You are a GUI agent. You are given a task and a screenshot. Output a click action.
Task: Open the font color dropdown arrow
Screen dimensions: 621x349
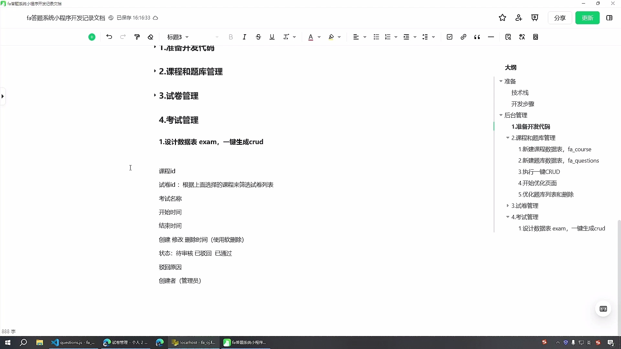[x=319, y=37]
